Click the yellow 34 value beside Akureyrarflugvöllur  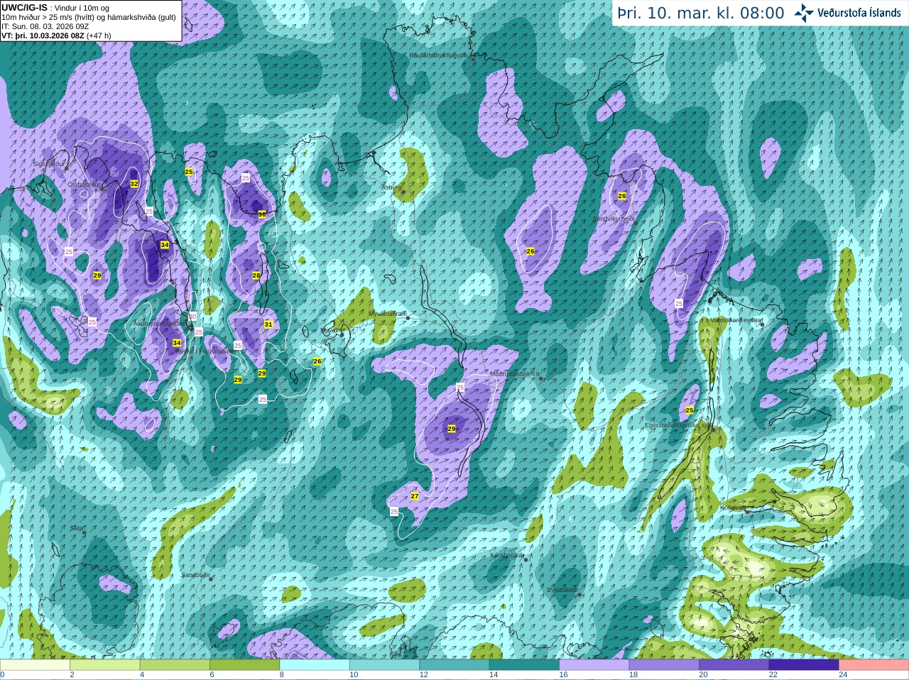(177, 343)
